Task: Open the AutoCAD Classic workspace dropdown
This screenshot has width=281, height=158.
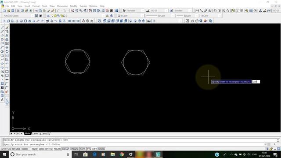Action: [32, 16]
